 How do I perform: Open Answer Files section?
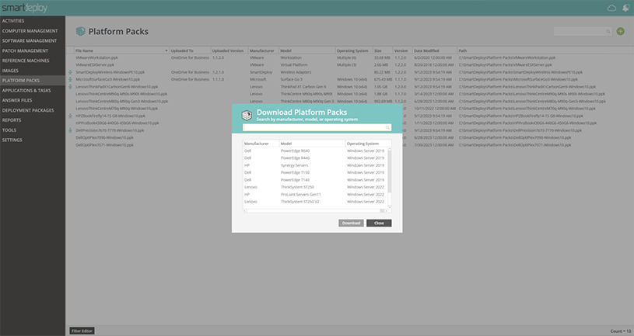[x=17, y=100]
